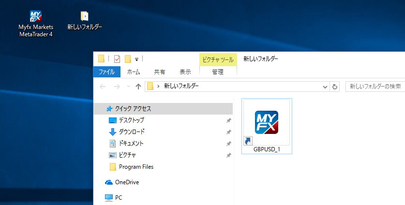The image size is (405, 205).
Task: Select the GBPUSD_1 shortcut thumbnail
Action: (x=267, y=122)
